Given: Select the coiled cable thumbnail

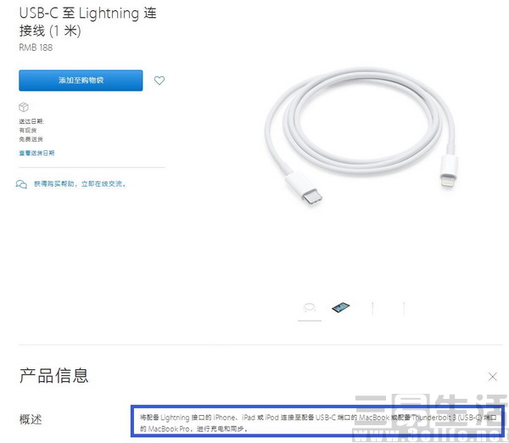Looking at the screenshot, I should coord(310,307).
